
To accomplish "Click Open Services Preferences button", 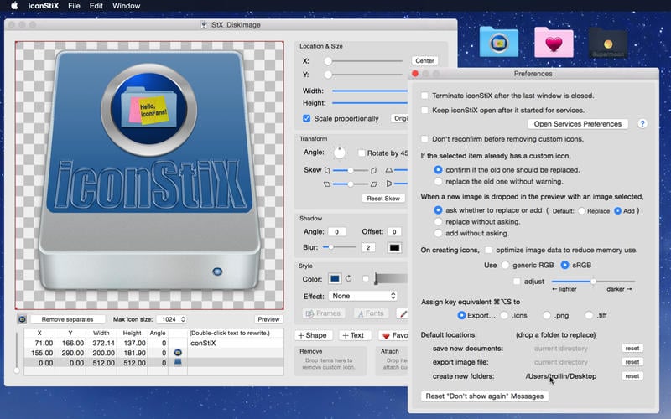I will click(577, 123).
